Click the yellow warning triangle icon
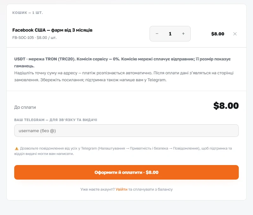This screenshot has height=215, width=253. pyautogui.click(x=16, y=149)
